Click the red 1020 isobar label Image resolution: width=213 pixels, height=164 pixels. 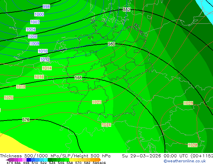click(9, 97)
